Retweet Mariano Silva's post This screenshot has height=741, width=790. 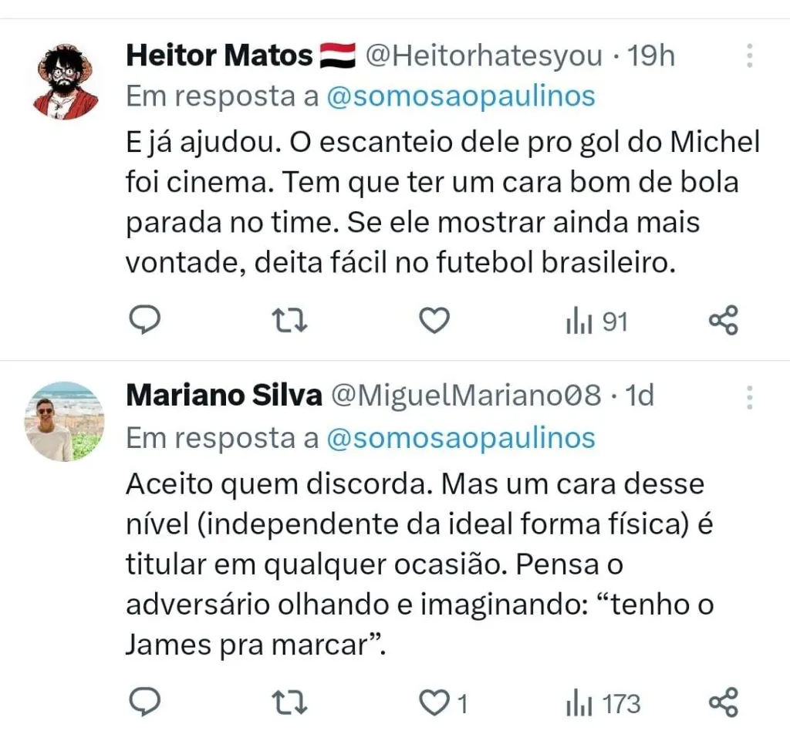(x=291, y=702)
